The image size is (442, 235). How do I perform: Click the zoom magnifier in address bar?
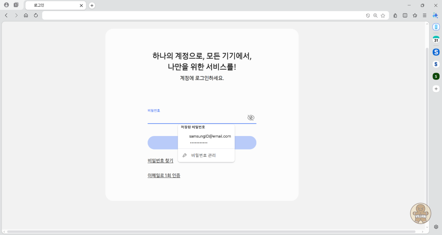375,16
